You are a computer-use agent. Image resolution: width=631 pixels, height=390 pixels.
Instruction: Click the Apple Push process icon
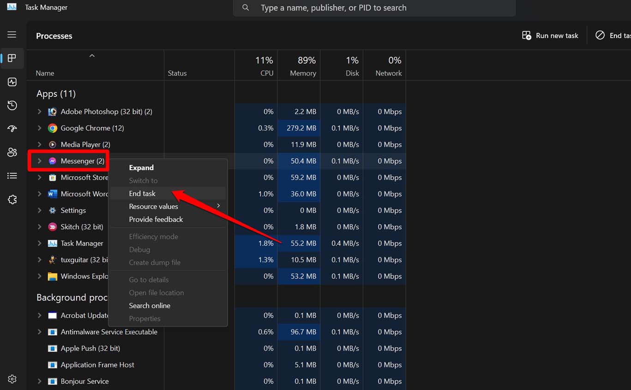(53, 349)
